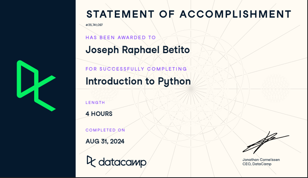The image size is (308, 178).
Task: Click the "For successfully completing" label
Action: 136,69
